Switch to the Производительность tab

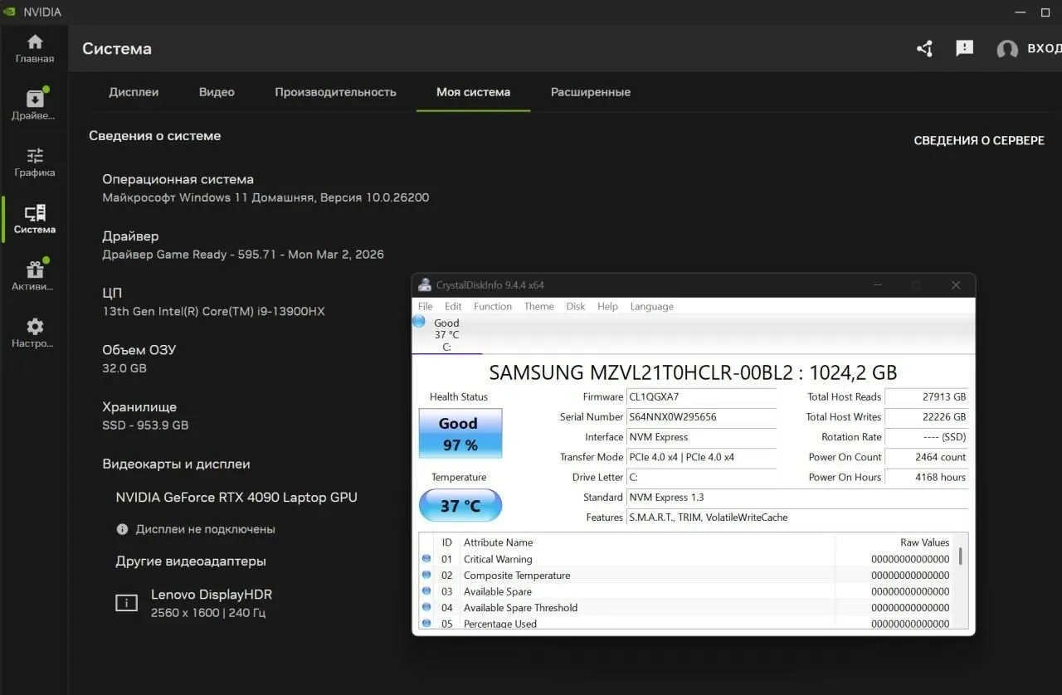(x=335, y=92)
